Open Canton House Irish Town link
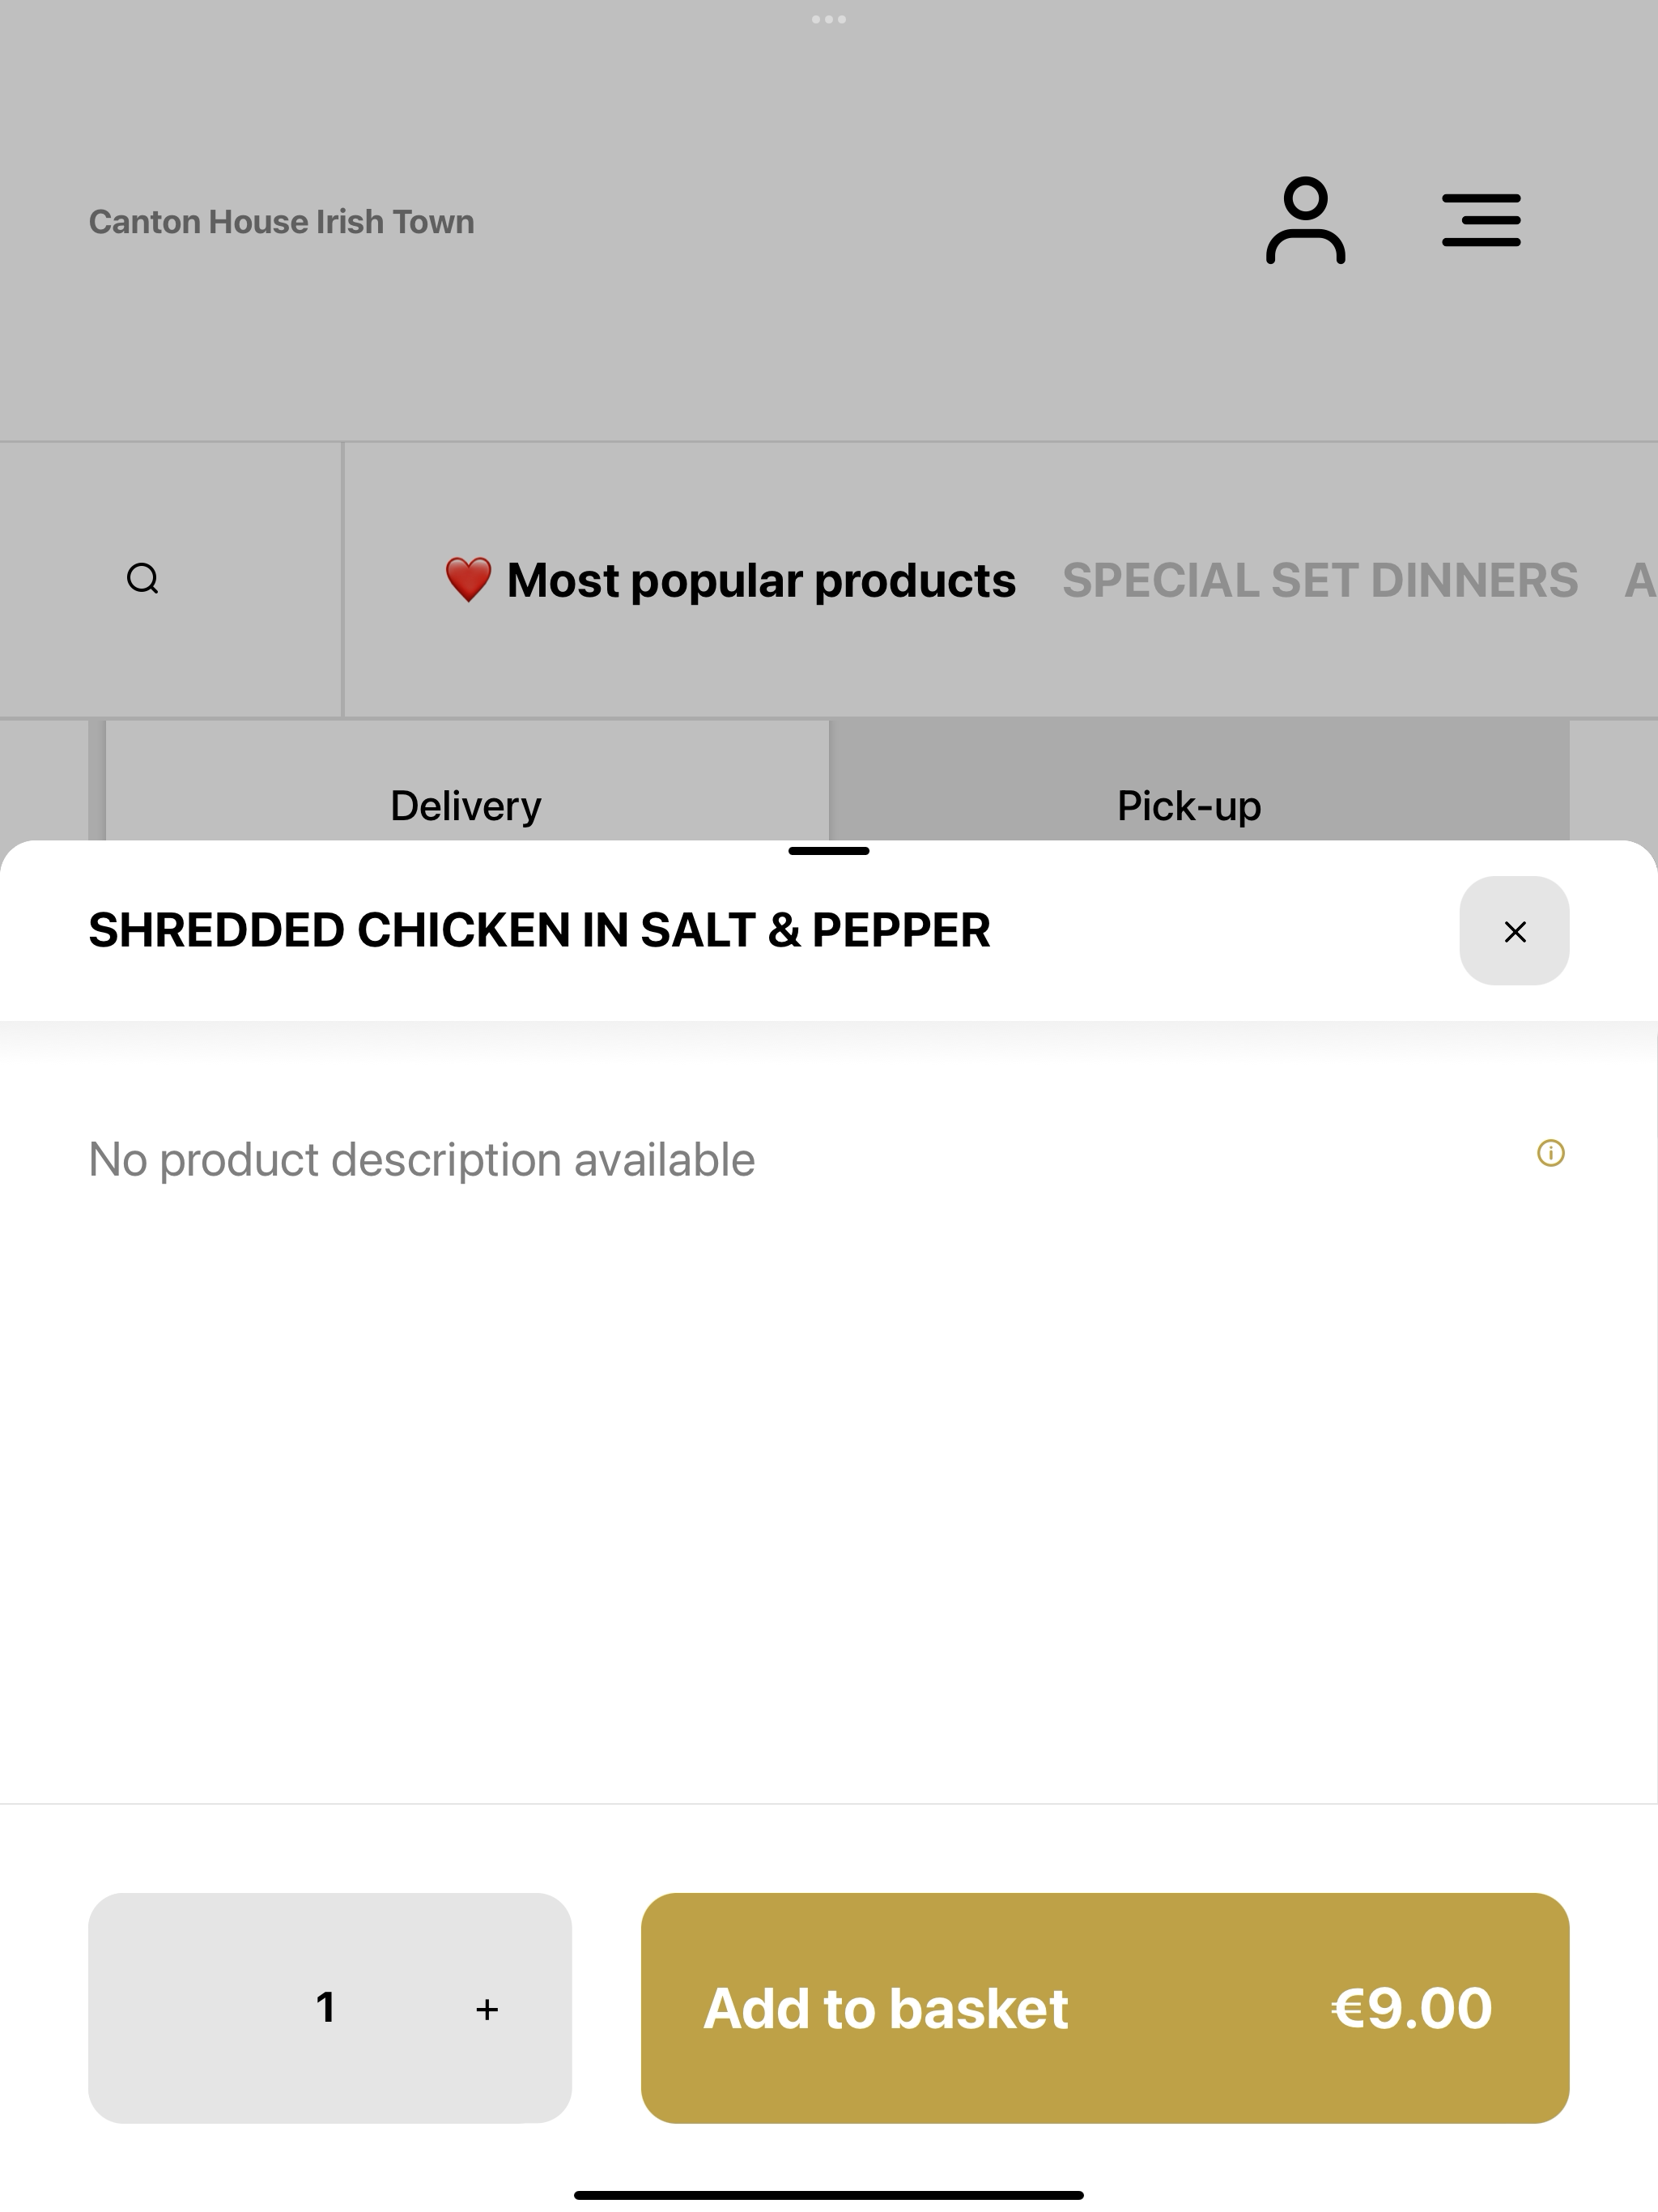 [x=282, y=222]
